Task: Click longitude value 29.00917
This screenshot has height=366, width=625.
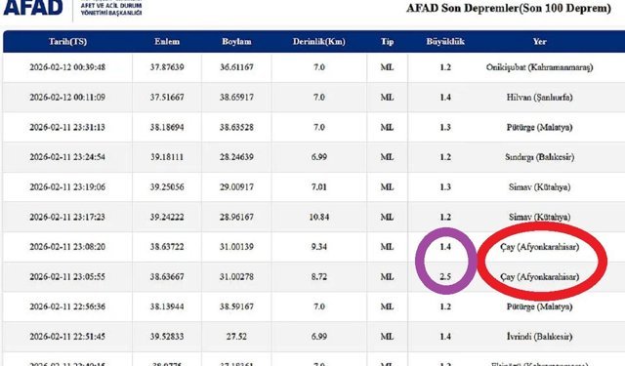Action: click(x=236, y=186)
